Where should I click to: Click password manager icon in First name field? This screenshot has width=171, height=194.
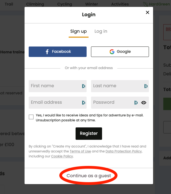84,86
